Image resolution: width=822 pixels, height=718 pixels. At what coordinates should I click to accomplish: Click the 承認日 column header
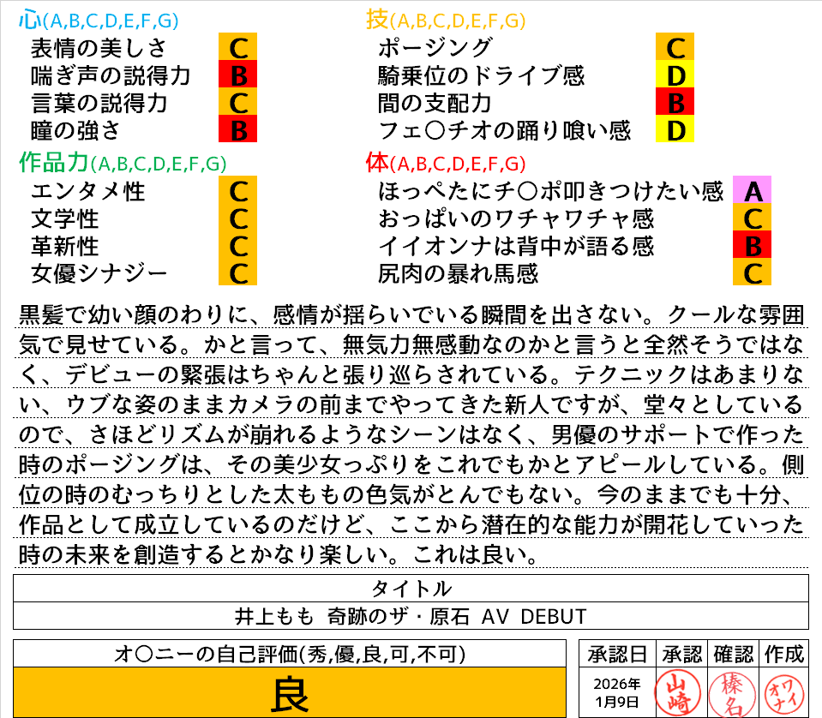pos(617,654)
